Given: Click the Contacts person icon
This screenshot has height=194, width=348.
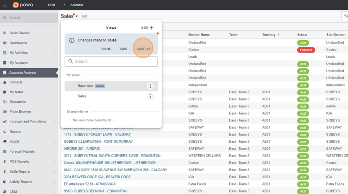Looking at the screenshot, I should pyautogui.click(x=5, y=82).
